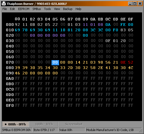The width and height of the screenshot is (144, 134).
Task: Open the View menu
Action: (57, 9)
